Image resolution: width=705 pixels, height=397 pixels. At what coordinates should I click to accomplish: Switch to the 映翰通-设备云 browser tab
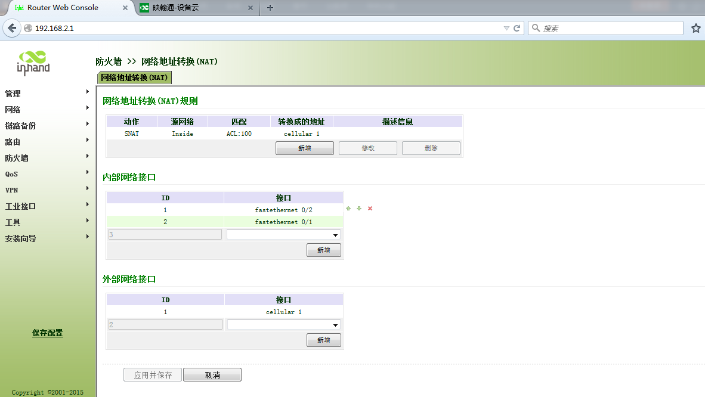pyautogui.click(x=191, y=8)
